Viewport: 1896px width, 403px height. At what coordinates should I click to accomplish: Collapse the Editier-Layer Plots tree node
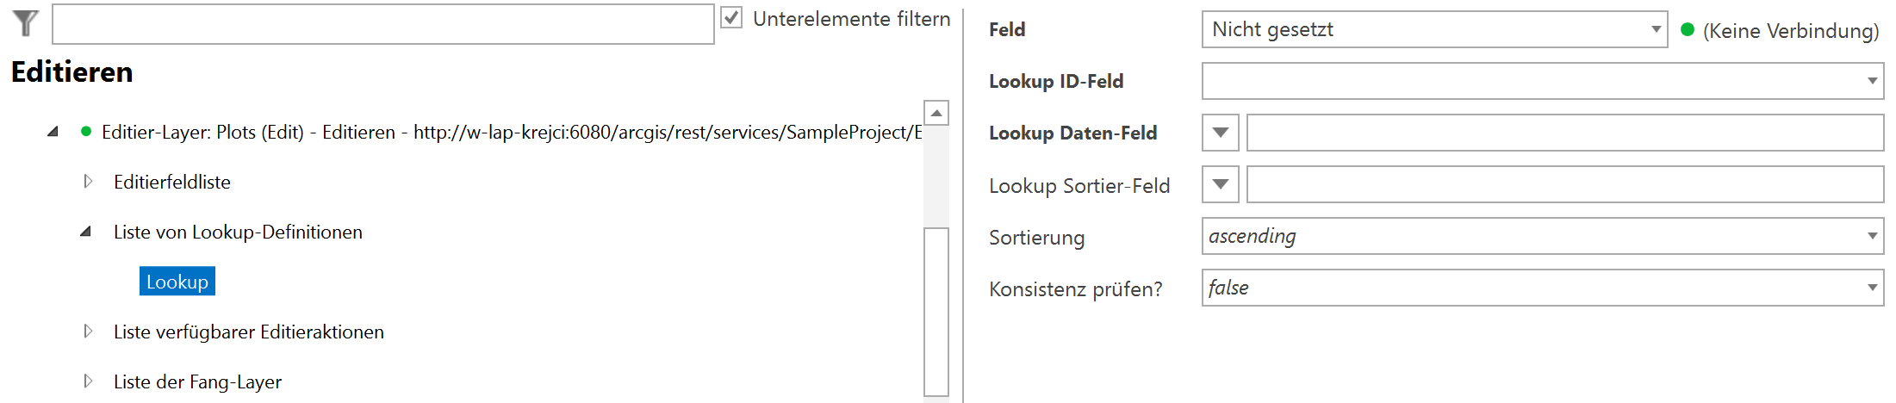tap(53, 132)
